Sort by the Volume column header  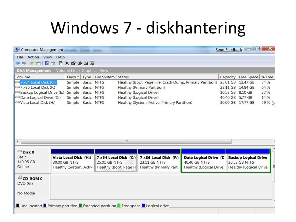(x=40, y=77)
